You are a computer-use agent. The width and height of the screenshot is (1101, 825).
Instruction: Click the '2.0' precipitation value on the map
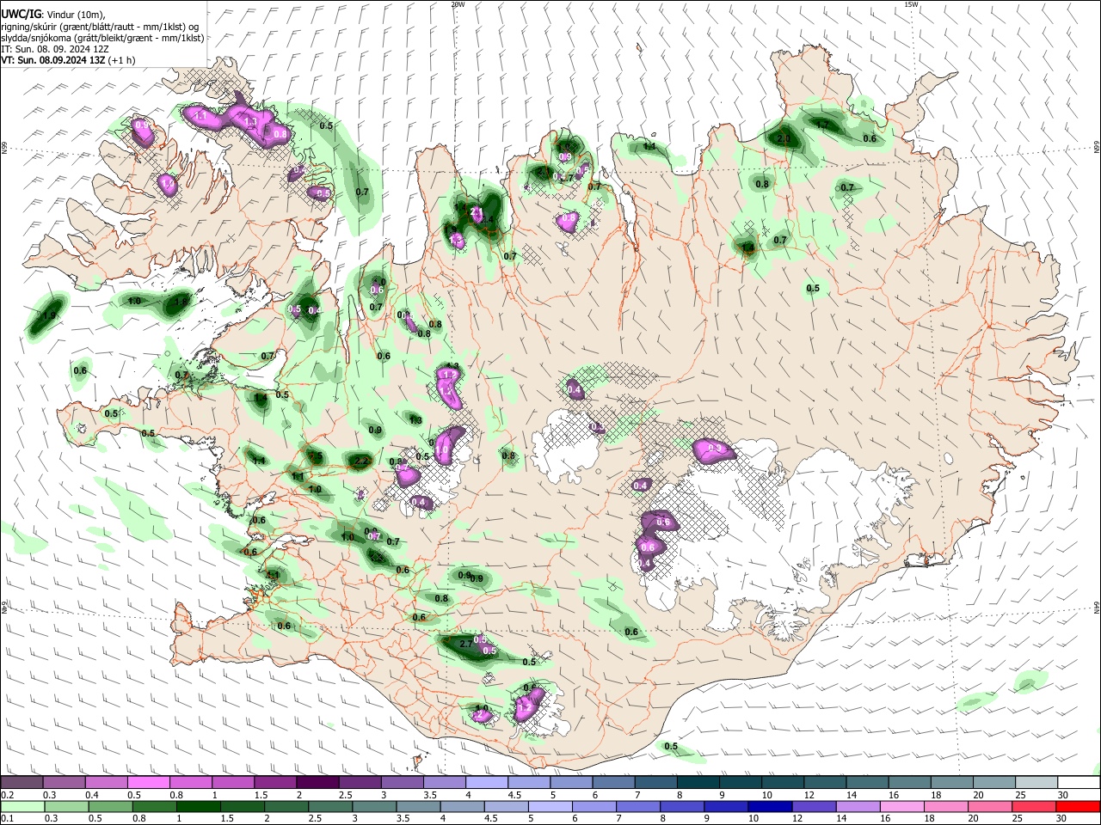[x=784, y=138]
